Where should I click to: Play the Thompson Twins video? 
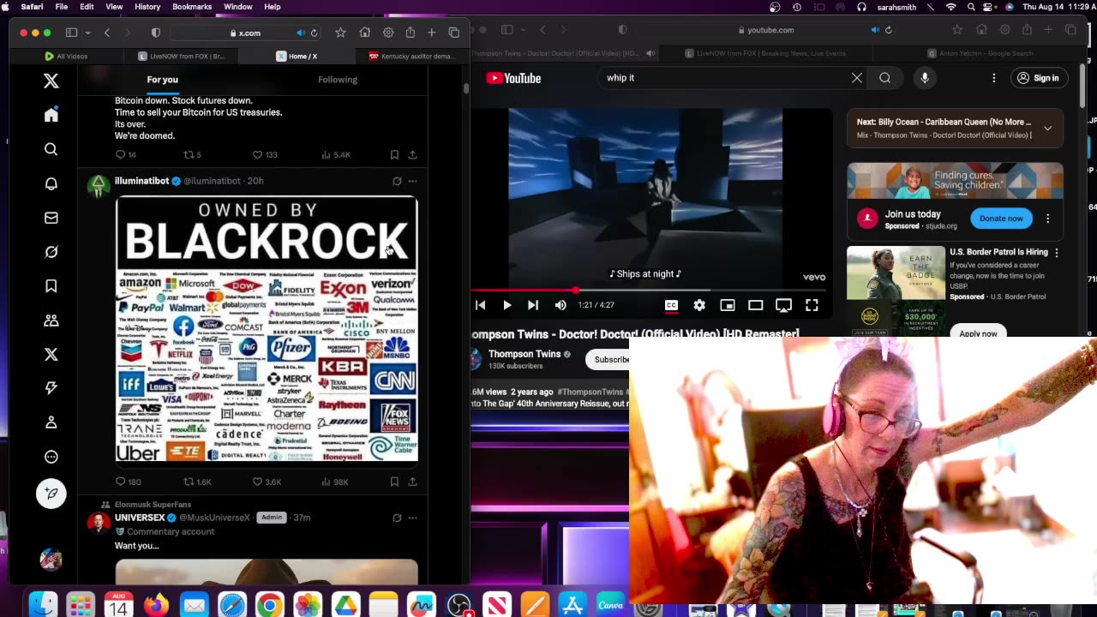coord(507,305)
